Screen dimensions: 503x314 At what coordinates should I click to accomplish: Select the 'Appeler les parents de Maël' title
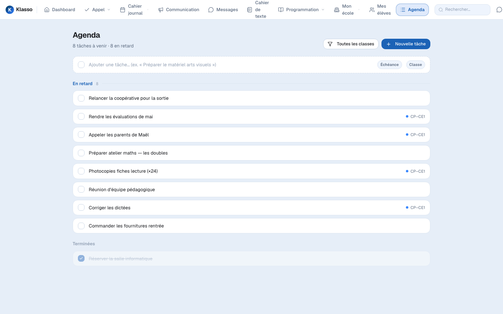coord(119,135)
